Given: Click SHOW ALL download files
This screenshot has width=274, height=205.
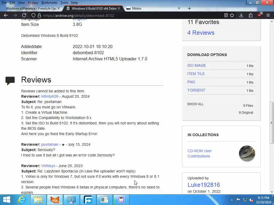Looking at the screenshot, I should (x=195, y=104).
